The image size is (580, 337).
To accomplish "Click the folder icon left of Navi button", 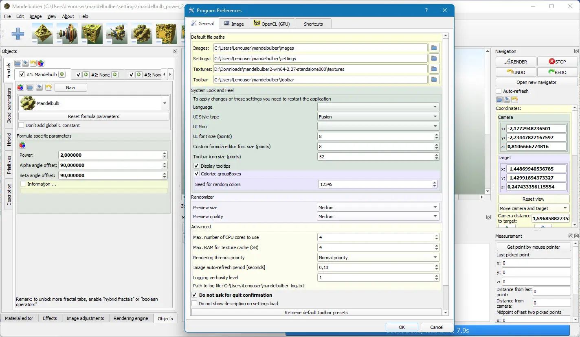I will coord(30,87).
